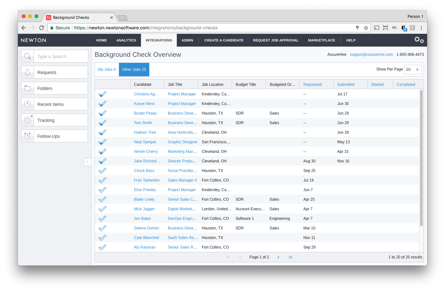Image resolution: width=445 pixels, height=291 pixels.
Task: Open Requests via the bell icon
Action: pos(27,72)
